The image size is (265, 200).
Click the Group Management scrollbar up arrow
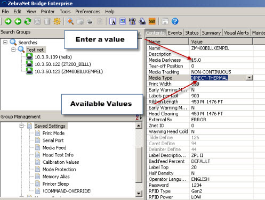point(139,126)
